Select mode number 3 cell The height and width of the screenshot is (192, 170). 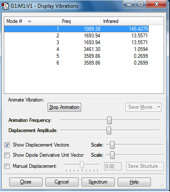(58, 42)
